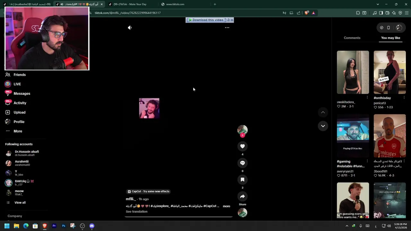Open Windows Start menu
This screenshot has width=411, height=231.
(7, 226)
